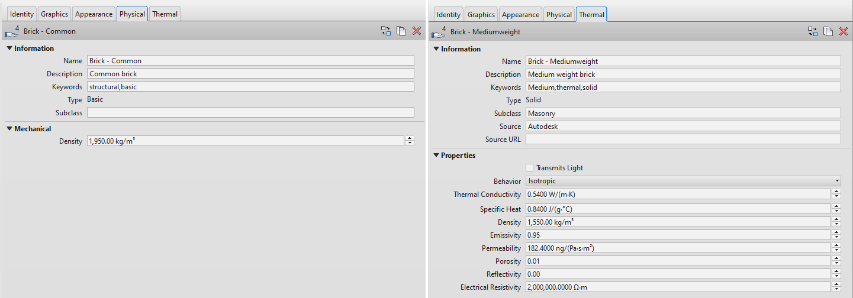The image size is (853, 298).
Task: Delete the Brick - Mediumweight asset
Action: [x=844, y=31]
